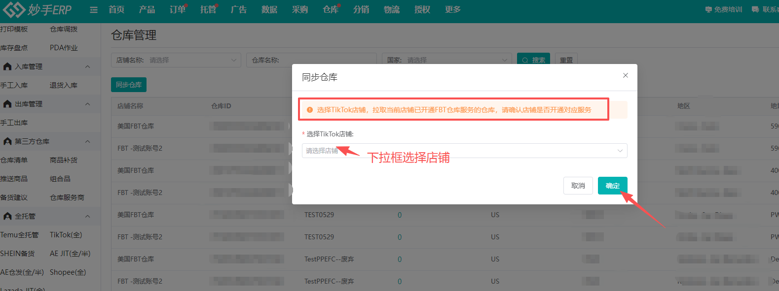Collapse the 入库管理 section chevron
The height and width of the screenshot is (291, 779).
click(x=87, y=66)
